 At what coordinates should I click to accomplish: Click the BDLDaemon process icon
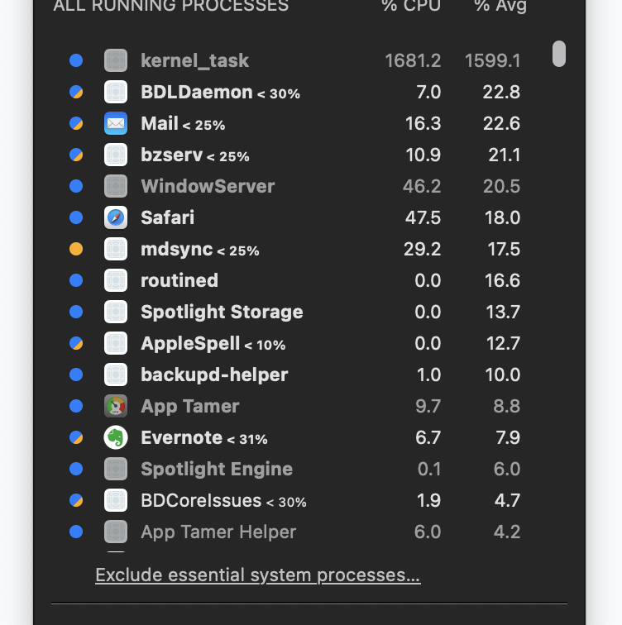click(116, 92)
